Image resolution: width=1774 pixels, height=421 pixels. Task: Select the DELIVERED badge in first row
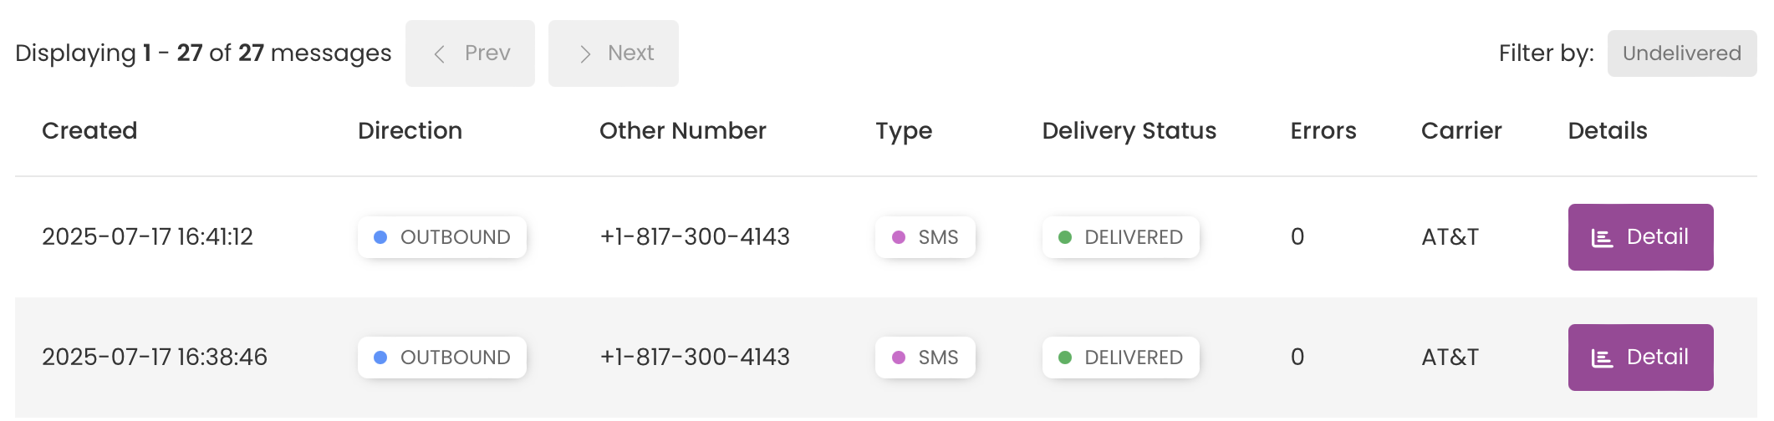point(1120,237)
